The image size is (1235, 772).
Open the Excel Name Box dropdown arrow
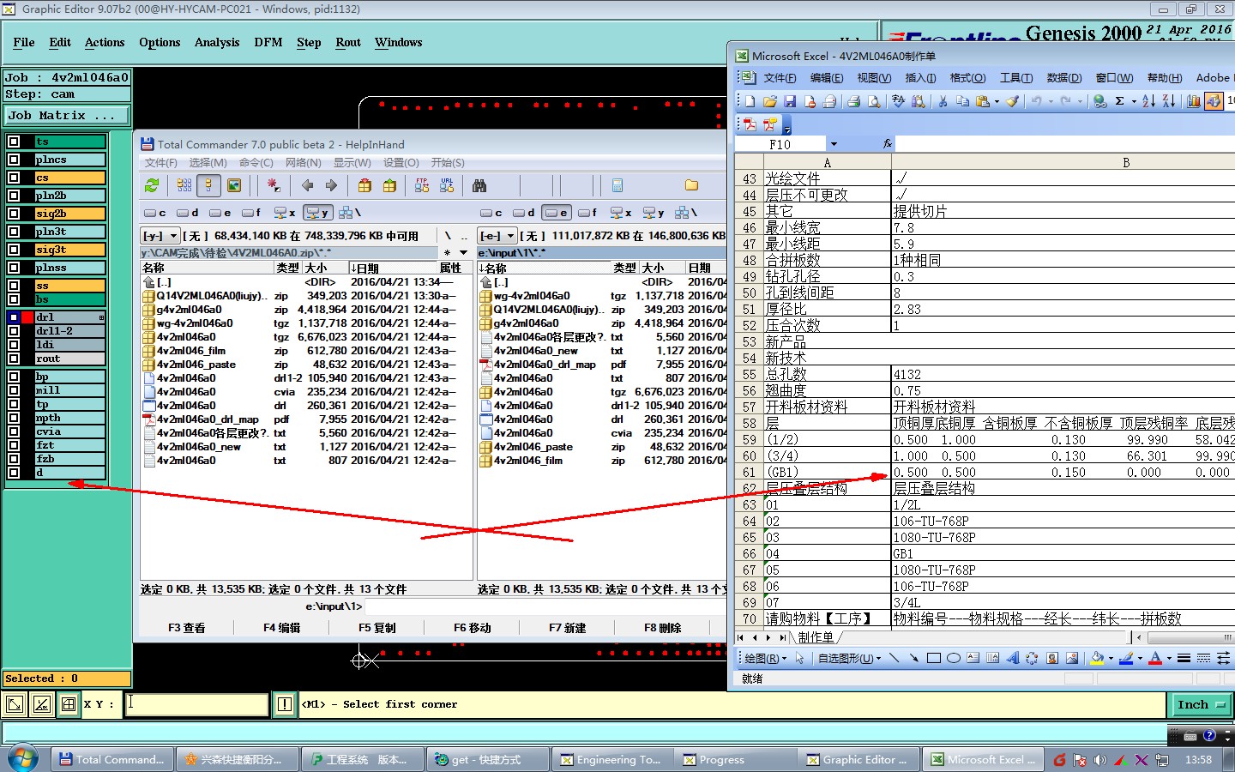tap(834, 144)
